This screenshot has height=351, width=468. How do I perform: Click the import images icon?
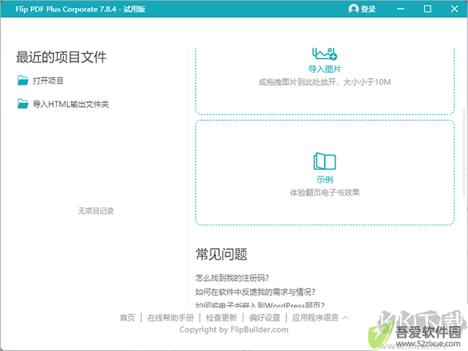coord(324,54)
